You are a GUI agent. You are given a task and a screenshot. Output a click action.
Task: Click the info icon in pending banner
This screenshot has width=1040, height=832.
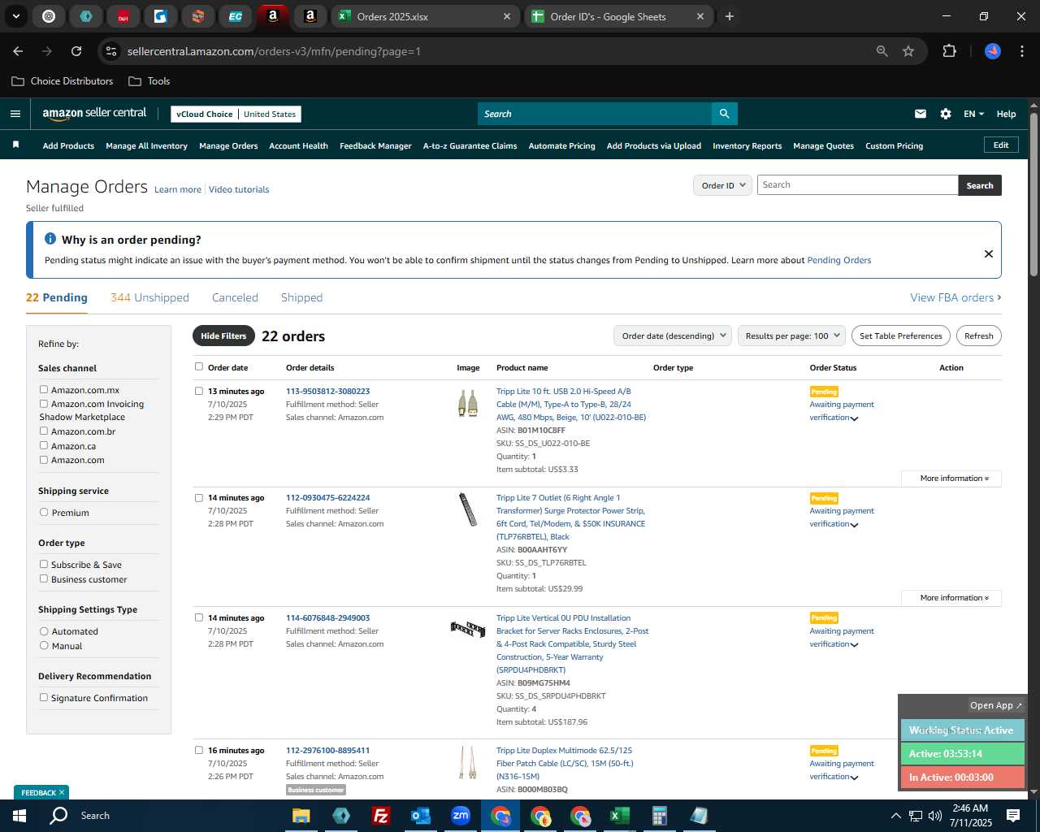[x=50, y=239]
